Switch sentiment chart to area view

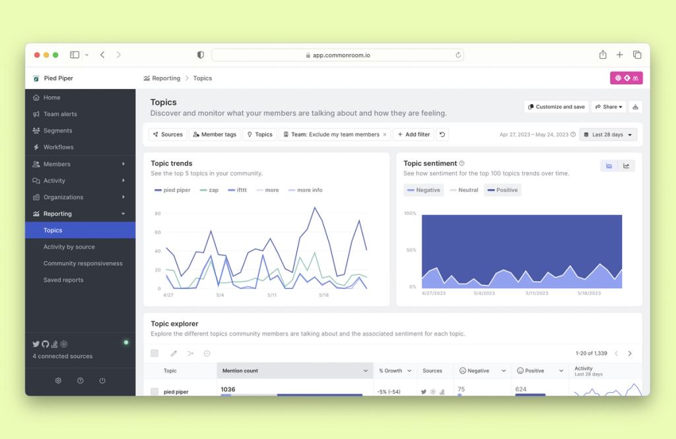coord(609,165)
